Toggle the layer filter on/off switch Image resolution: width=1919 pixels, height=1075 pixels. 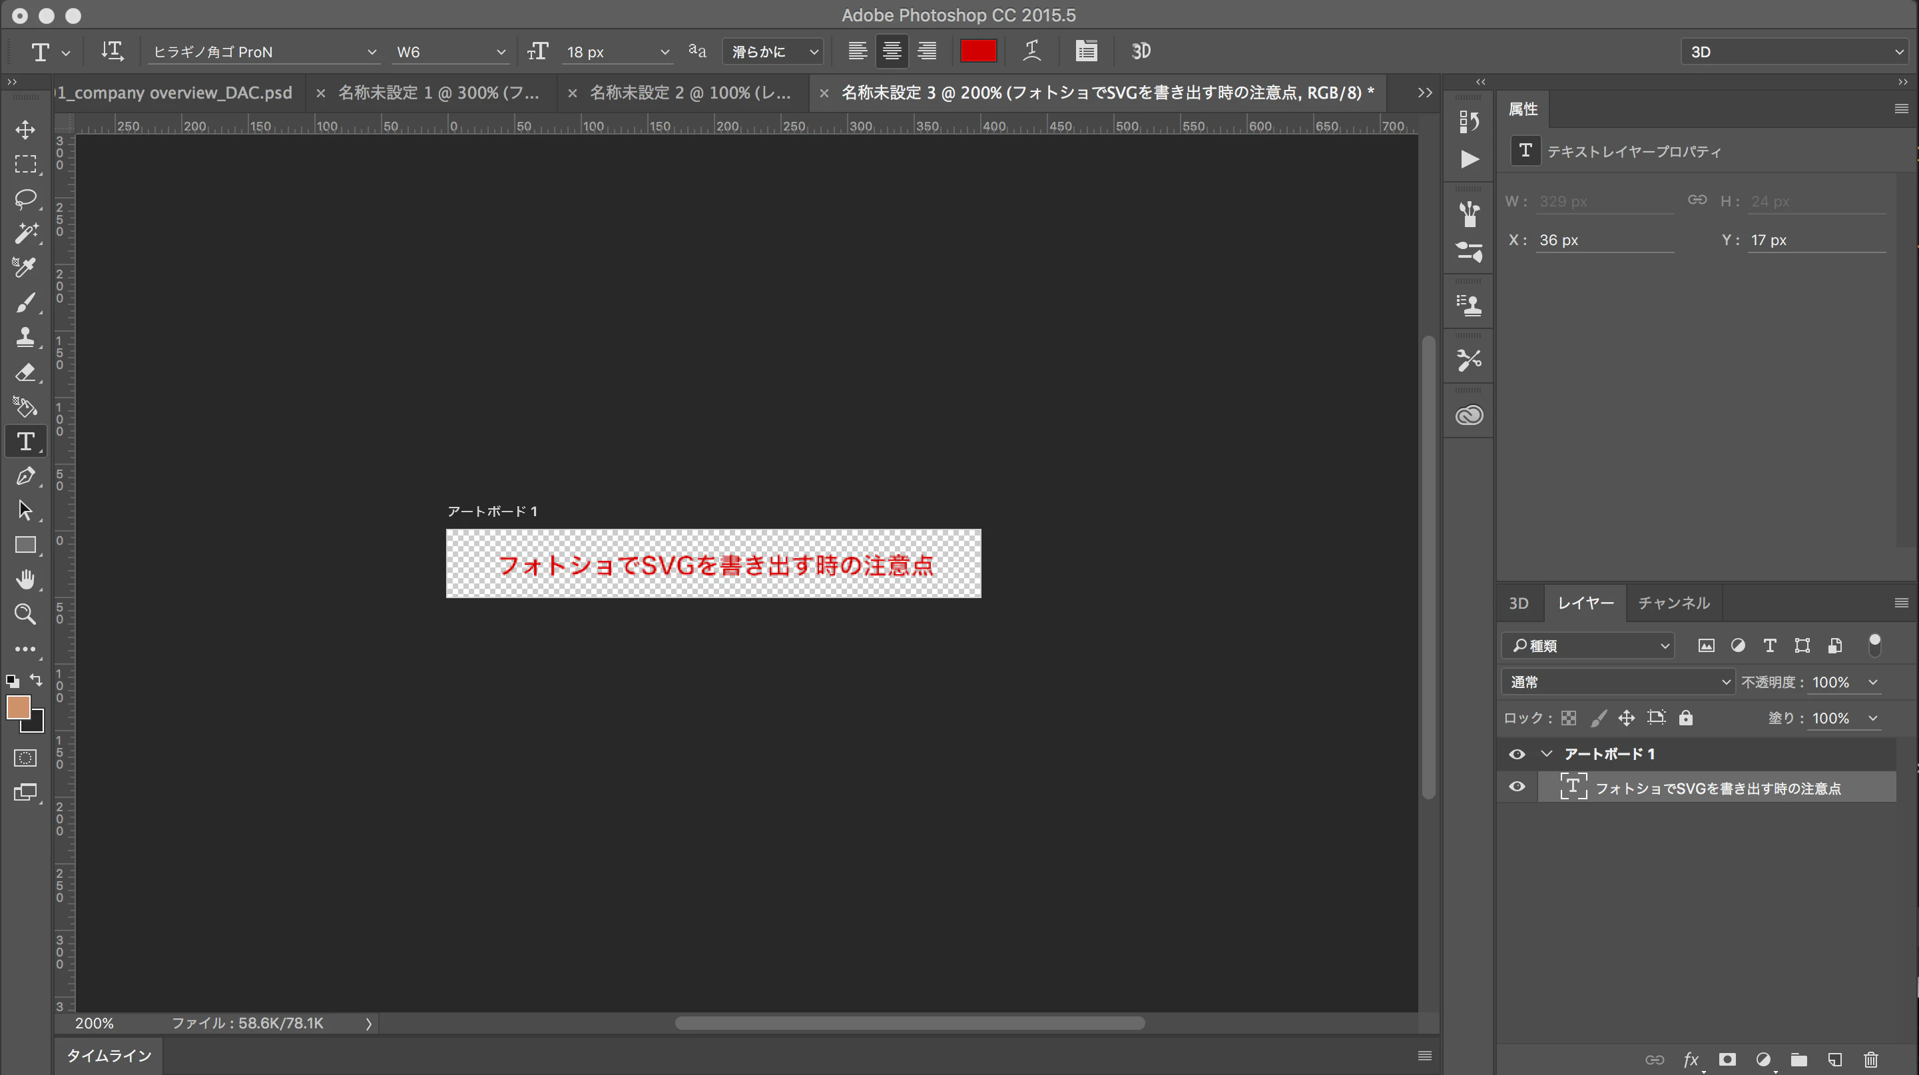pyautogui.click(x=1874, y=645)
